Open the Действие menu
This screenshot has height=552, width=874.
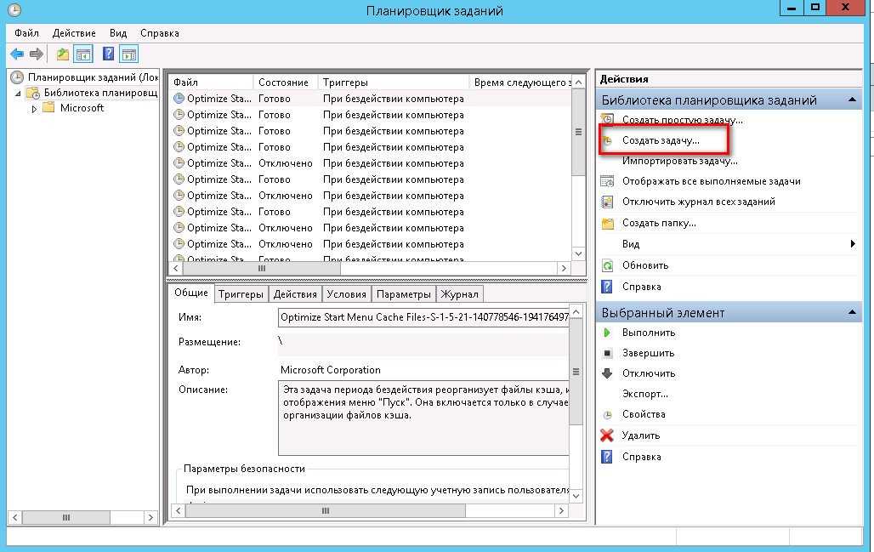pos(74,33)
